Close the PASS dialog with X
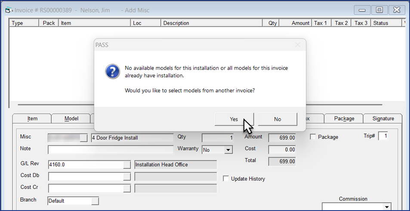The width and height of the screenshot is (410, 211). (298, 45)
